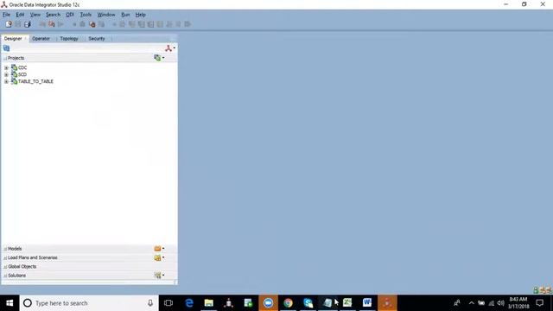This screenshot has height=311, width=553.
Task: Open the Models section folder dropdown
Action: tap(159, 249)
